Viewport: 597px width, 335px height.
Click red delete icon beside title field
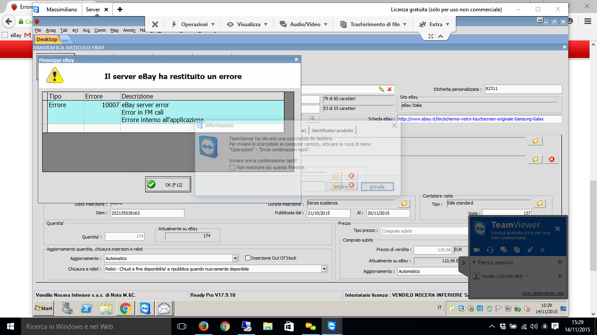pyautogui.click(x=389, y=89)
